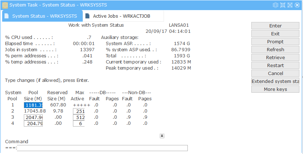303x154 pixels.
Task: Open the settings gear in title bar
Action: [x=276, y=5]
